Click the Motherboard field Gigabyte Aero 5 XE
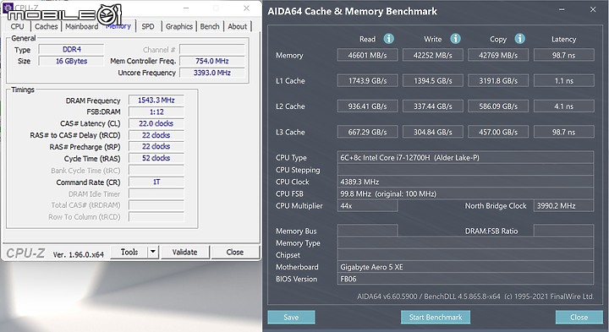The height and width of the screenshot is (332, 609). tap(465, 267)
